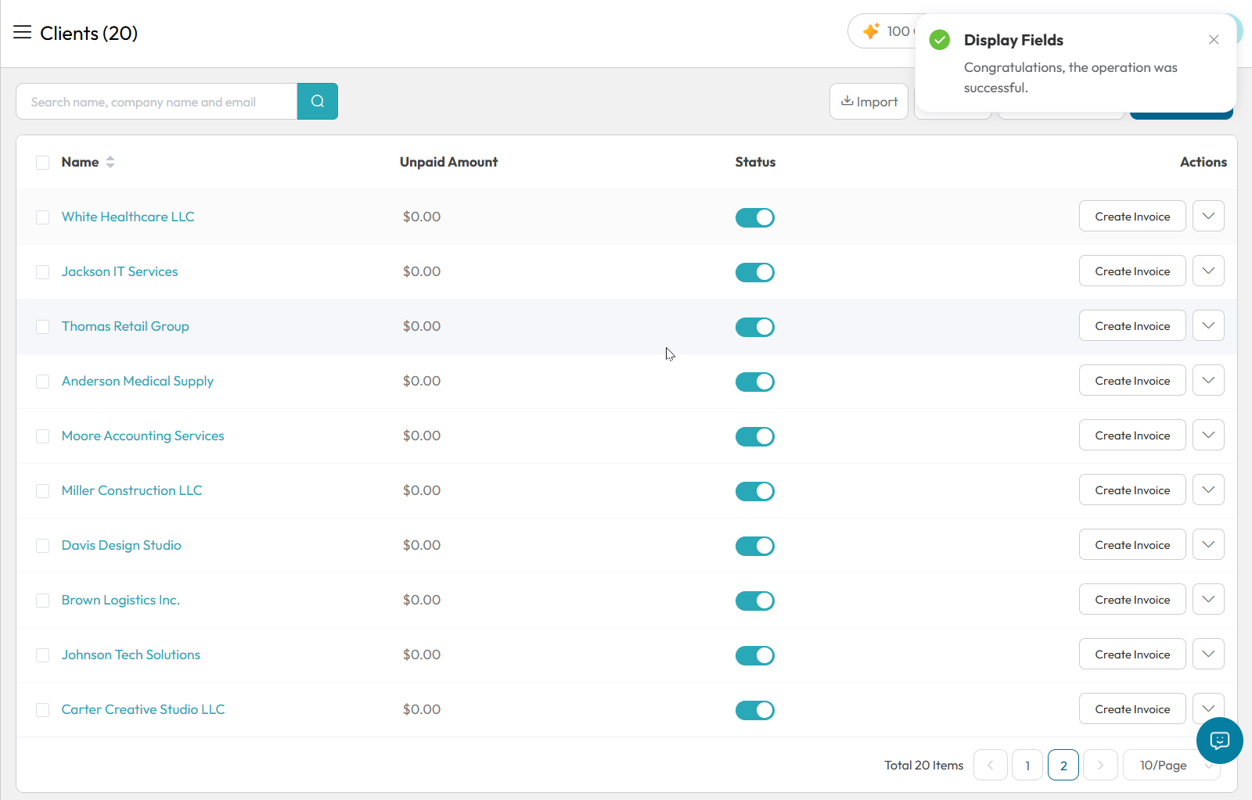View Johnson Tech Solutions client
Image resolution: width=1252 pixels, height=800 pixels.
click(x=131, y=655)
